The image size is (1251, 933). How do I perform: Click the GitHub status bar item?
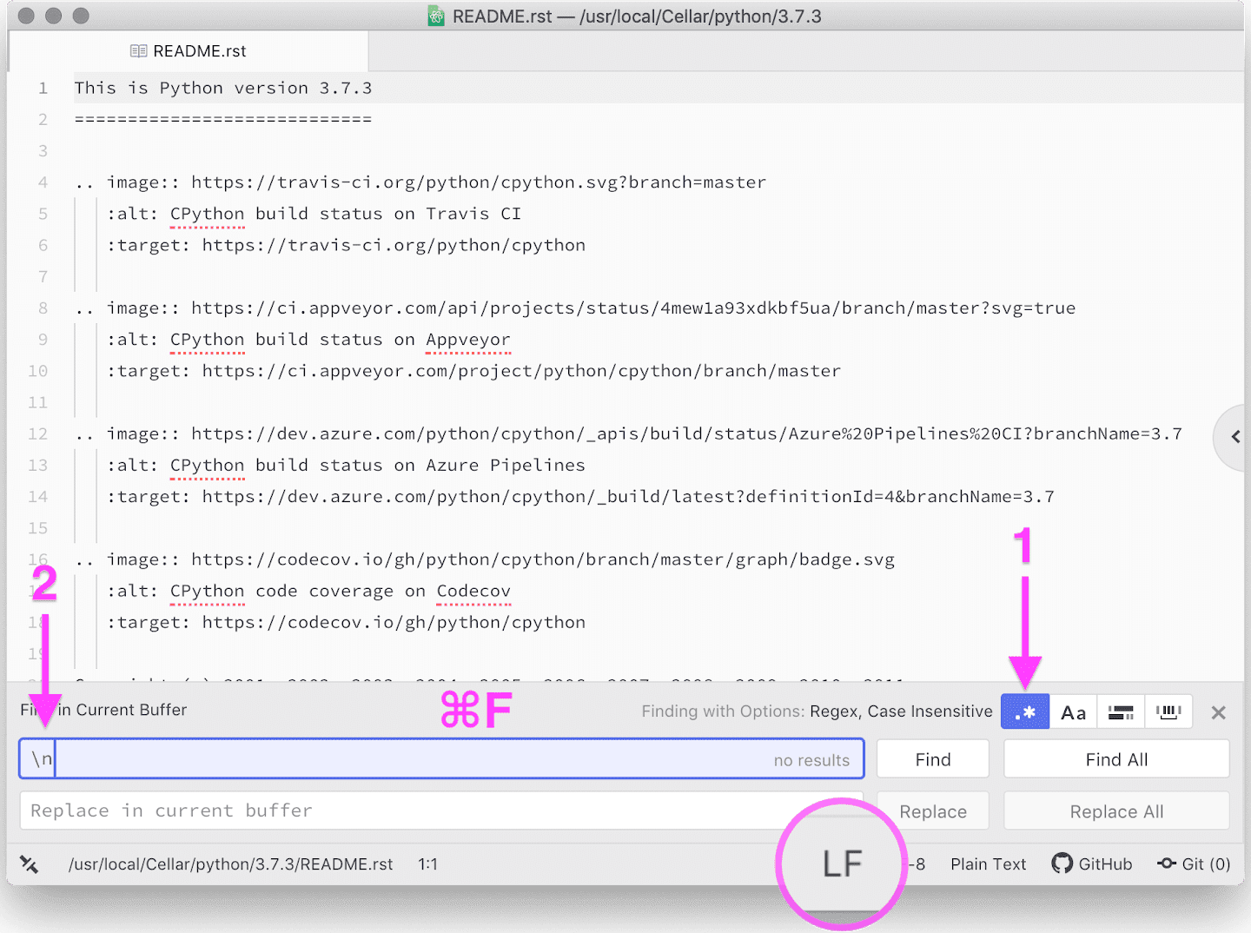[x=1092, y=864]
